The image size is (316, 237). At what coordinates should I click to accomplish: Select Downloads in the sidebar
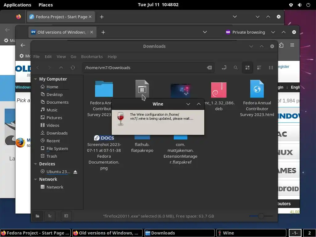57,133
